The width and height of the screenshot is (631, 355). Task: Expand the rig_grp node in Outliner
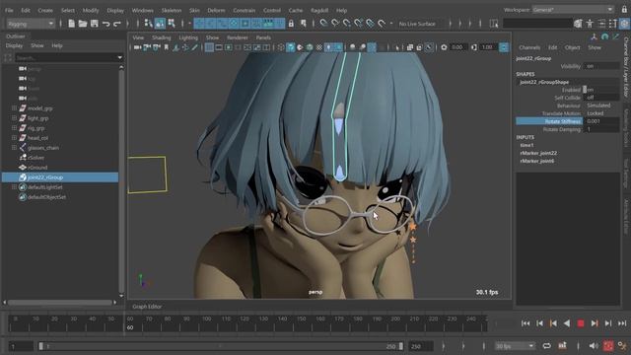14,128
